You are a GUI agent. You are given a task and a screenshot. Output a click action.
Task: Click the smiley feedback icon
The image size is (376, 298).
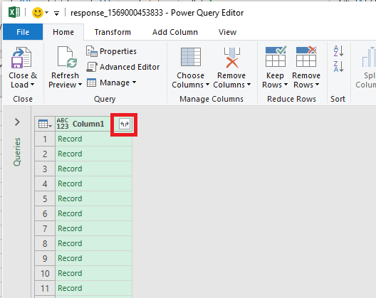click(x=38, y=13)
